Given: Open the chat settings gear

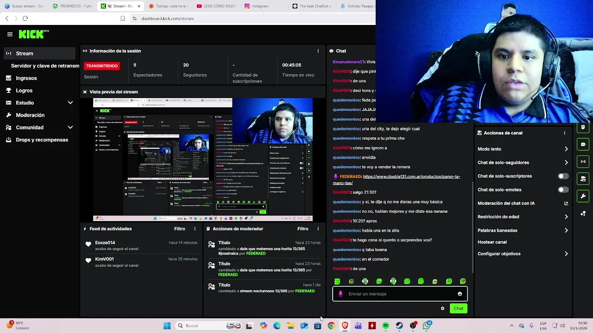Looking at the screenshot, I should coord(442,308).
